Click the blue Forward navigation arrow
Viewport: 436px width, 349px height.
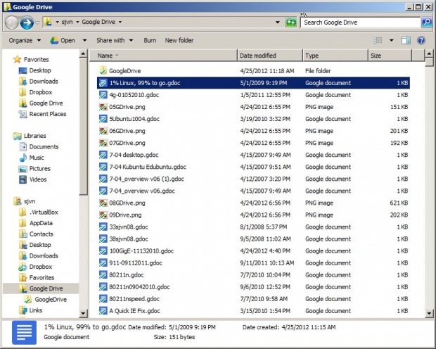tap(27, 23)
